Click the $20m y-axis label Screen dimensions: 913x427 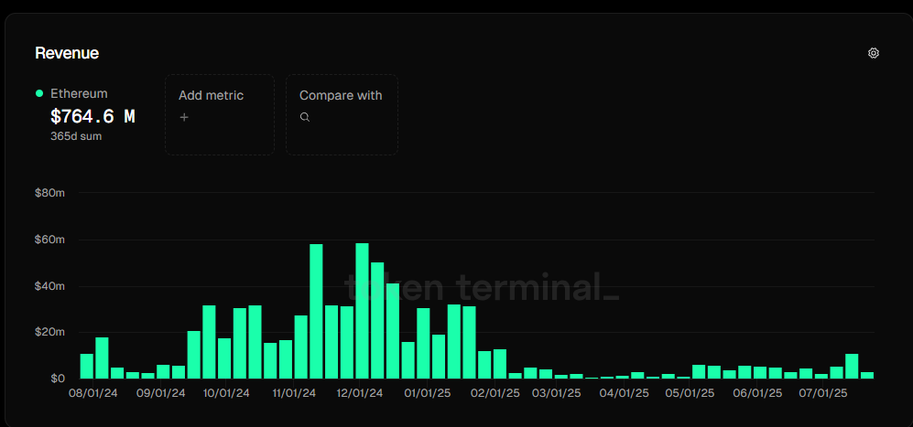point(49,332)
